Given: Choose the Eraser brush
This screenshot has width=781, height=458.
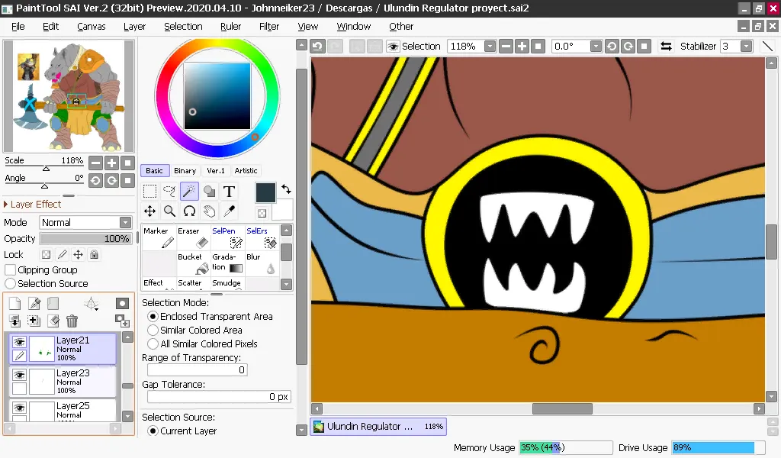Looking at the screenshot, I should coord(193,237).
